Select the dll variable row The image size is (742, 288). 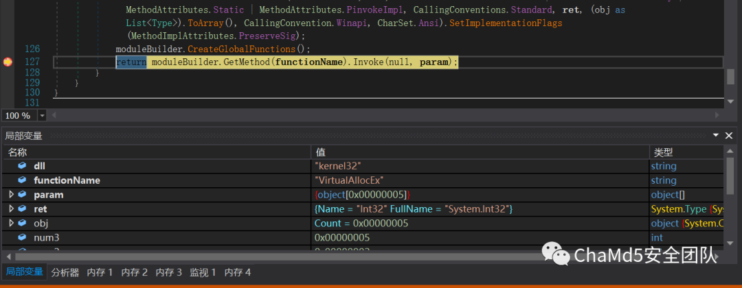(x=363, y=166)
